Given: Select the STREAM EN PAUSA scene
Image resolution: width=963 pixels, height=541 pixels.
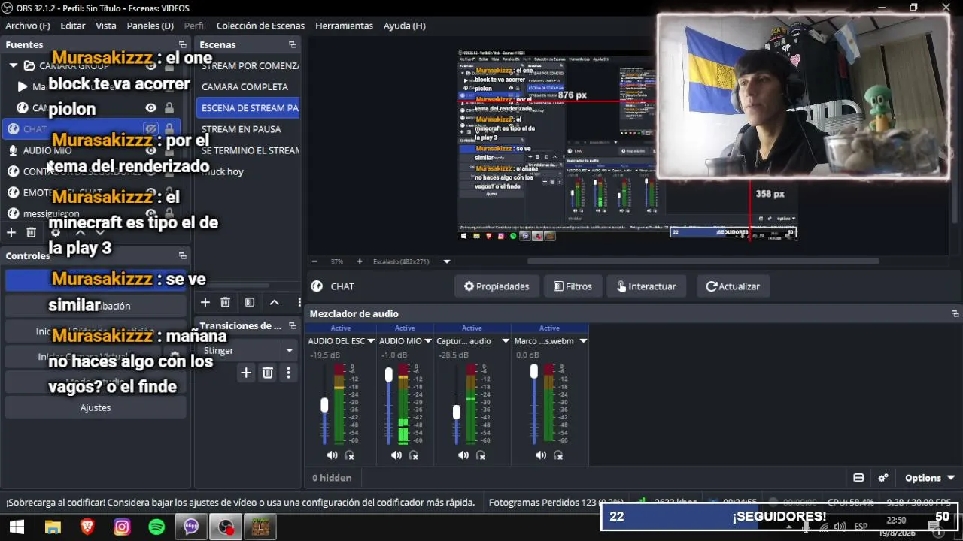Looking at the screenshot, I should pyautogui.click(x=248, y=129).
